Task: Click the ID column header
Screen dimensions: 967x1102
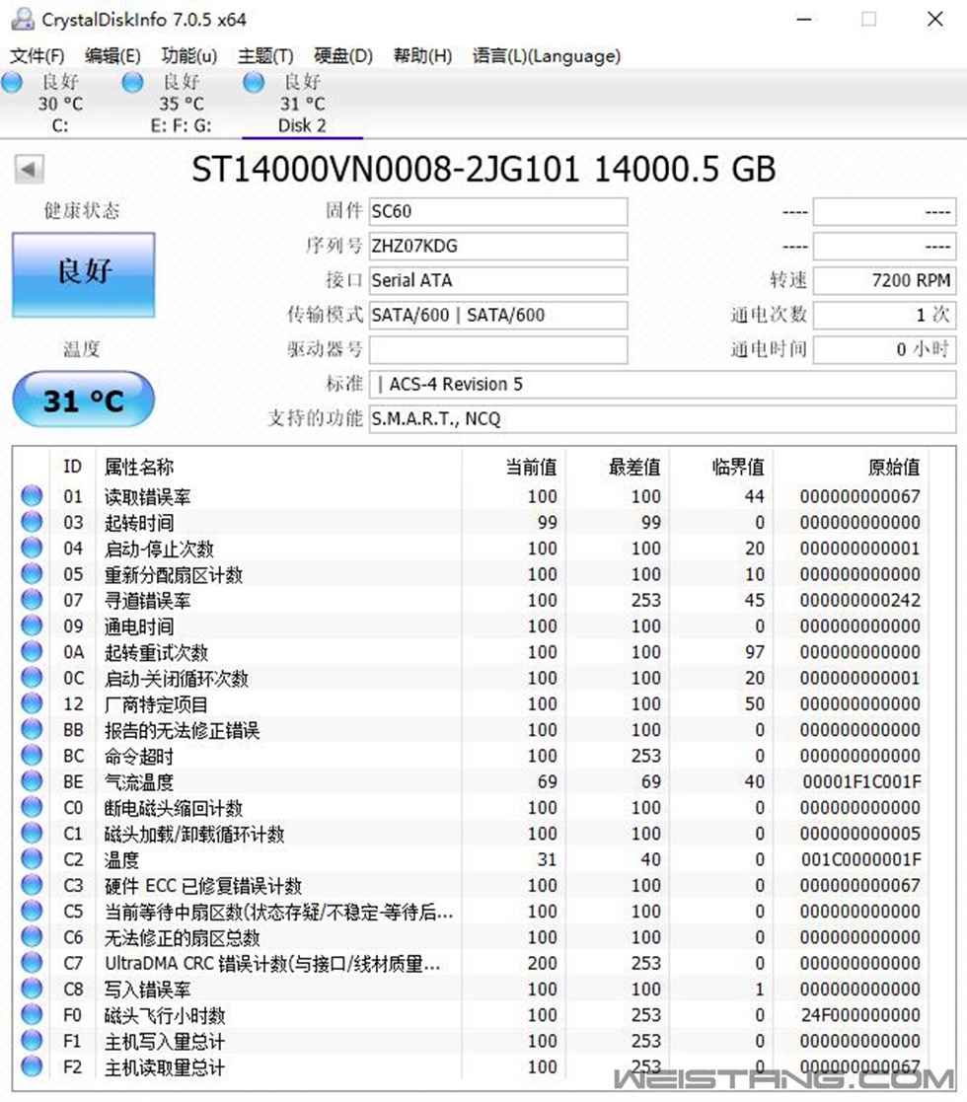Action: (72, 467)
